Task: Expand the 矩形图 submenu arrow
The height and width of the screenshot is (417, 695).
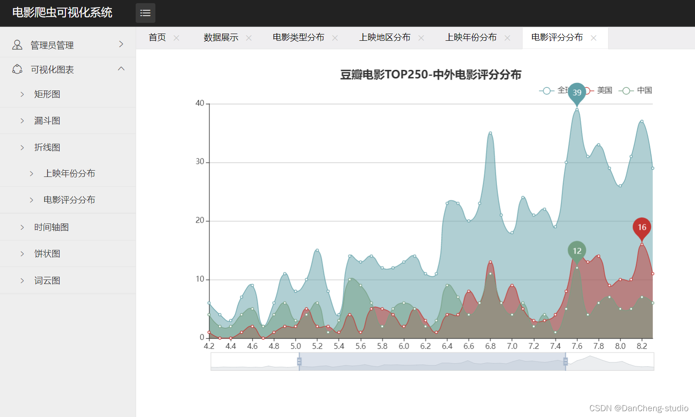Action: (x=22, y=94)
